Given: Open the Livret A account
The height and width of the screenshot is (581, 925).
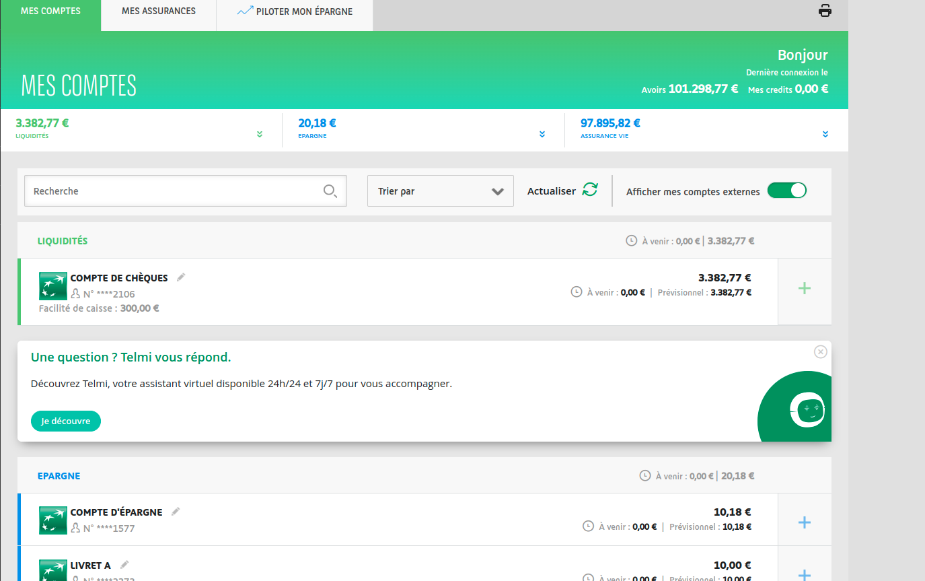Looking at the screenshot, I should point(91,566).
